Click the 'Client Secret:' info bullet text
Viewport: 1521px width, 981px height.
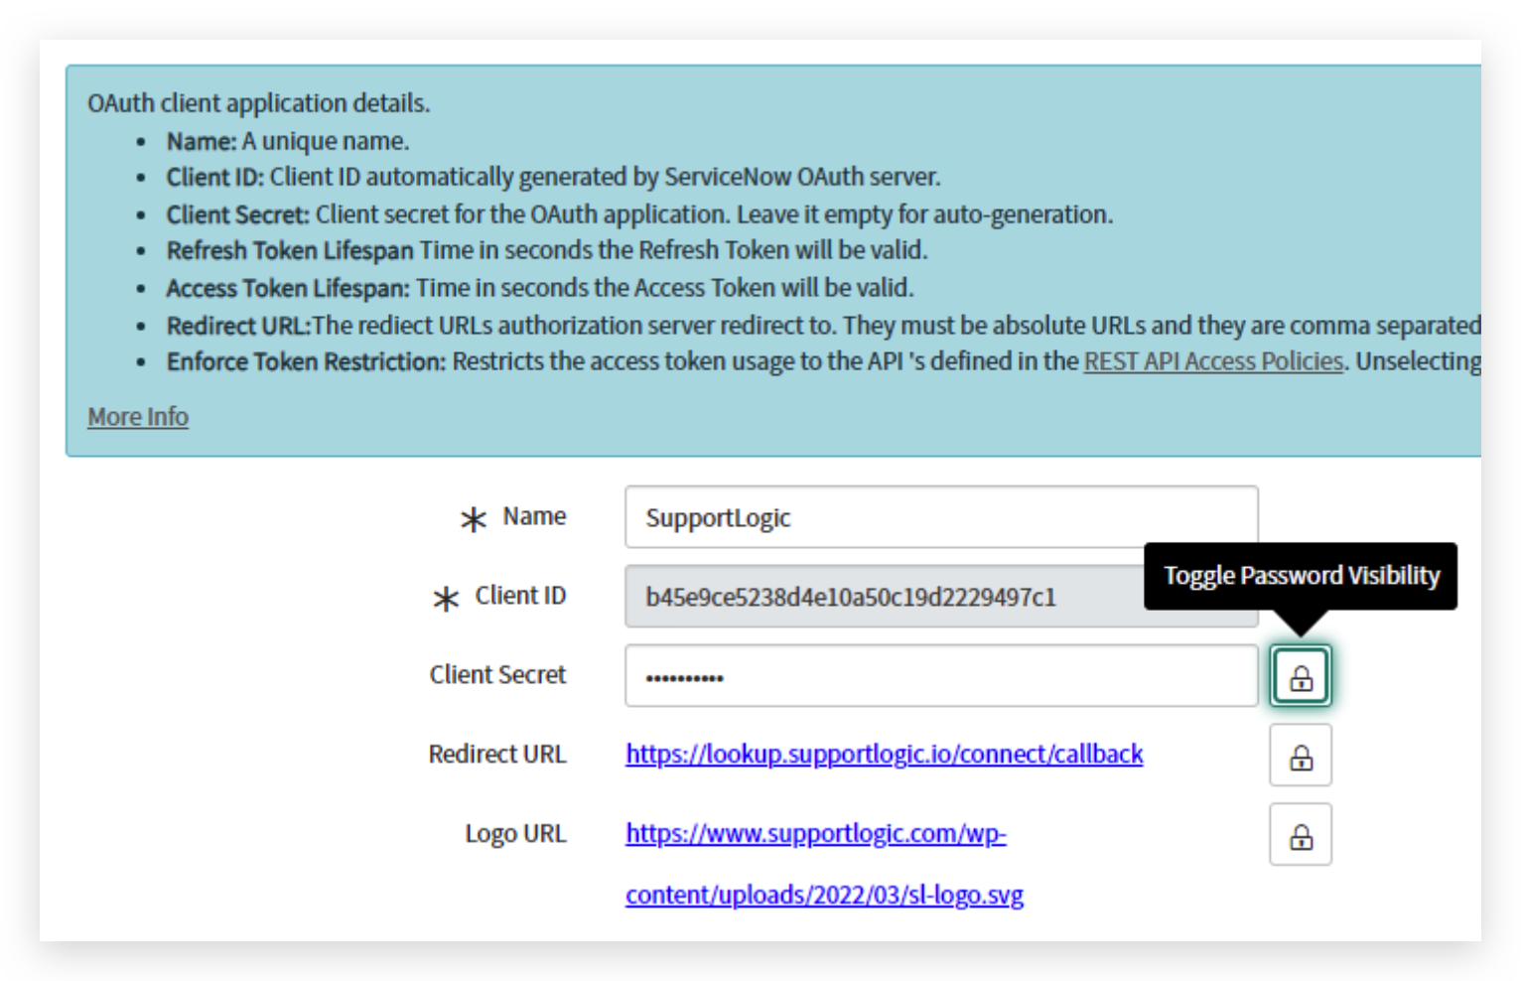click(x=639, y=214)
